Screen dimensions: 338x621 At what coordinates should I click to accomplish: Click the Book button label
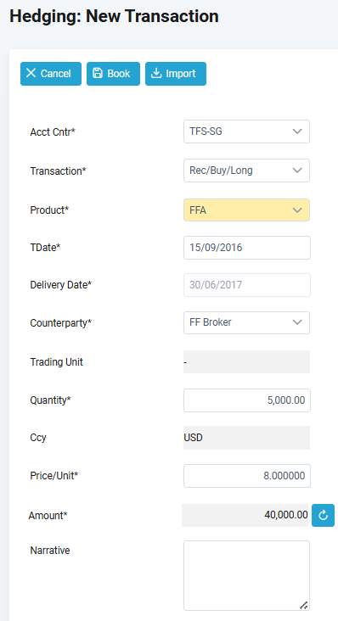[119, 74]
